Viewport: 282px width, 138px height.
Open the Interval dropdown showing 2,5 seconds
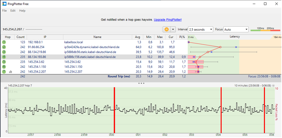tap(200, 29)
